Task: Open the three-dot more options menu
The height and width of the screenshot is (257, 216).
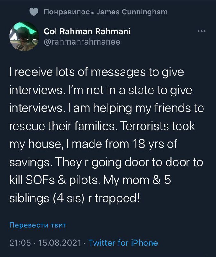Action: coord(201,31)
